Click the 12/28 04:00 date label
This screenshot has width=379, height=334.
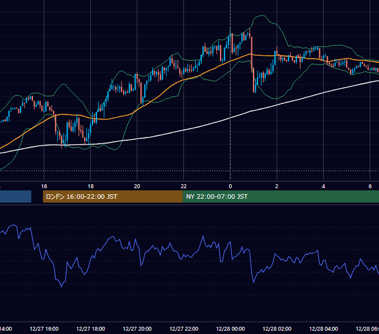[324, 328]
